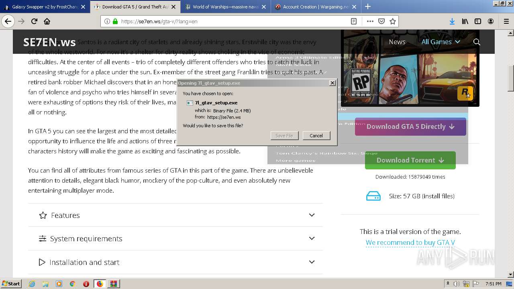Image resolution: width=514 pixels, height=289 pixels.
Task: Click the 7l_gtav_setup.exe file icon
Action: pyautogui.click(x=190, y=103)
